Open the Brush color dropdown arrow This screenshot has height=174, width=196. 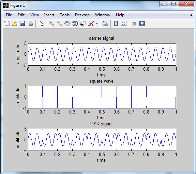[97, 23]
